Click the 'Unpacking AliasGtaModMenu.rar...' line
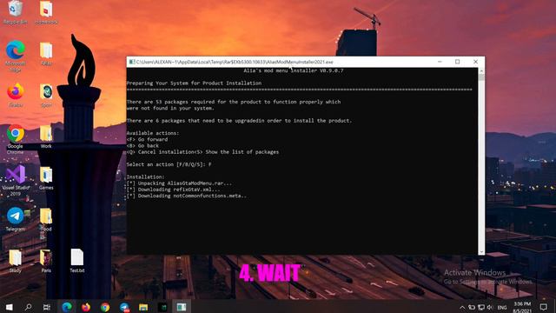The height and width of the screenshot is (313, 556). 179,183
